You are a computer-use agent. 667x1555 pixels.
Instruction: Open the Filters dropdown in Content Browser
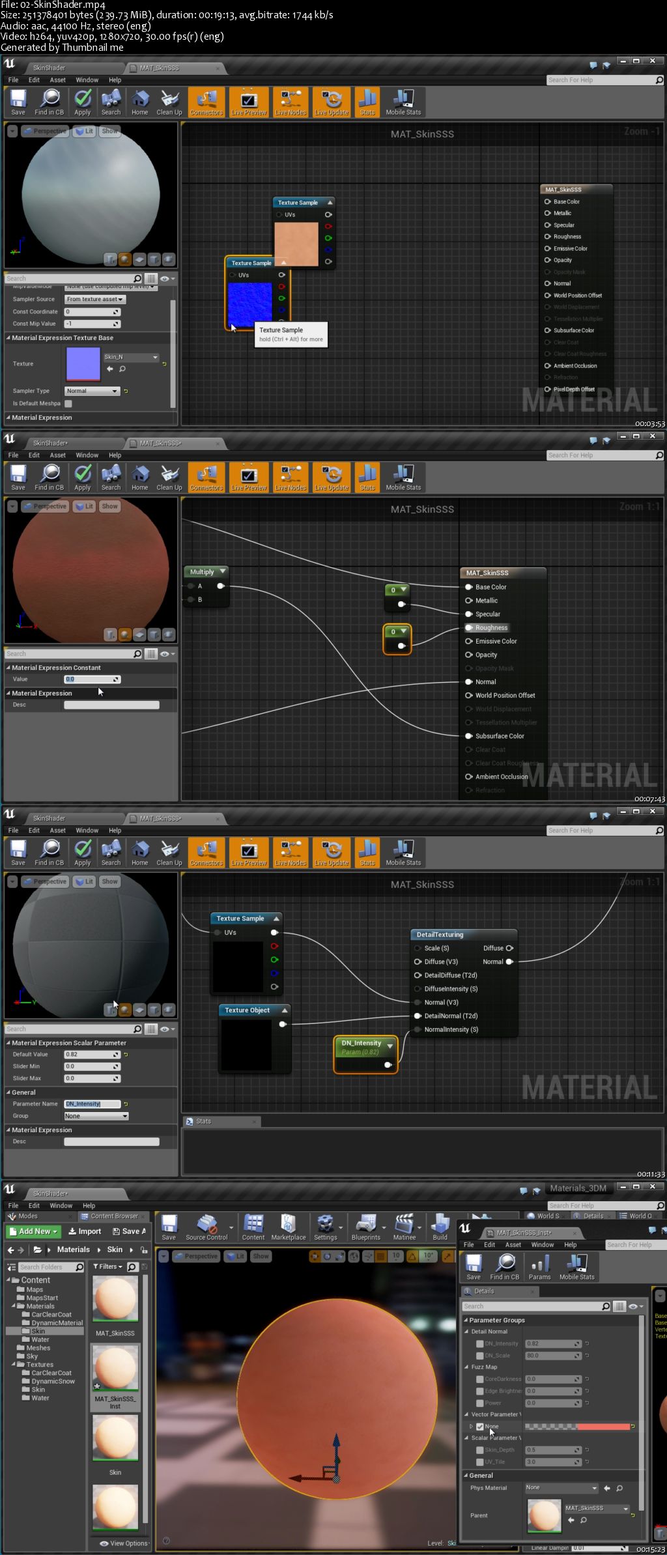click(x=107, y=1266)
